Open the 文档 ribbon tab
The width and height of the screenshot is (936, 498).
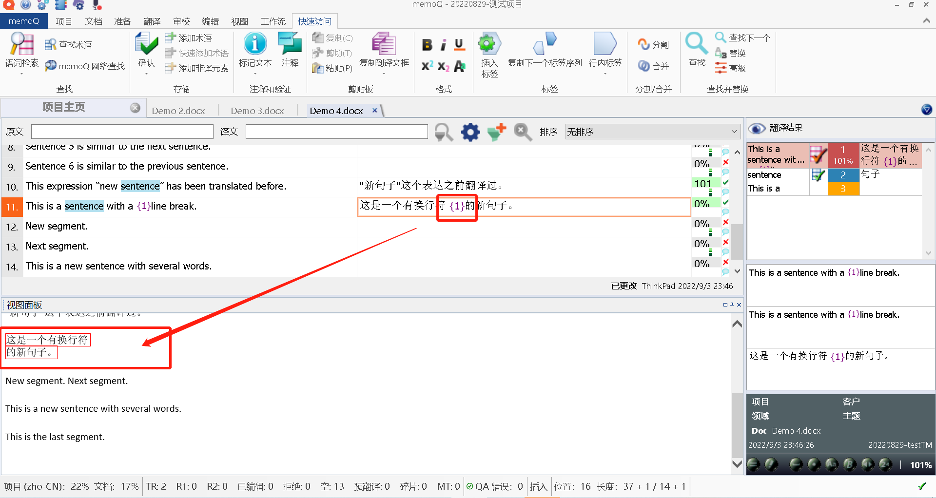point(94,21)
